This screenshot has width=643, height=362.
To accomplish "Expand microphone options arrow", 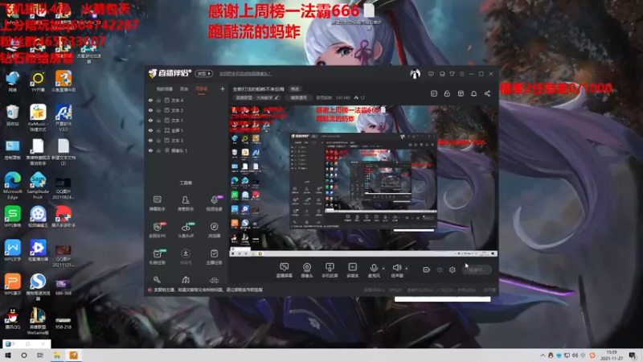I will pyautogui.click(x=383, y=269).
